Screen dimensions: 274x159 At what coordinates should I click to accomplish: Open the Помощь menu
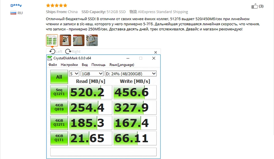[98, 65]
